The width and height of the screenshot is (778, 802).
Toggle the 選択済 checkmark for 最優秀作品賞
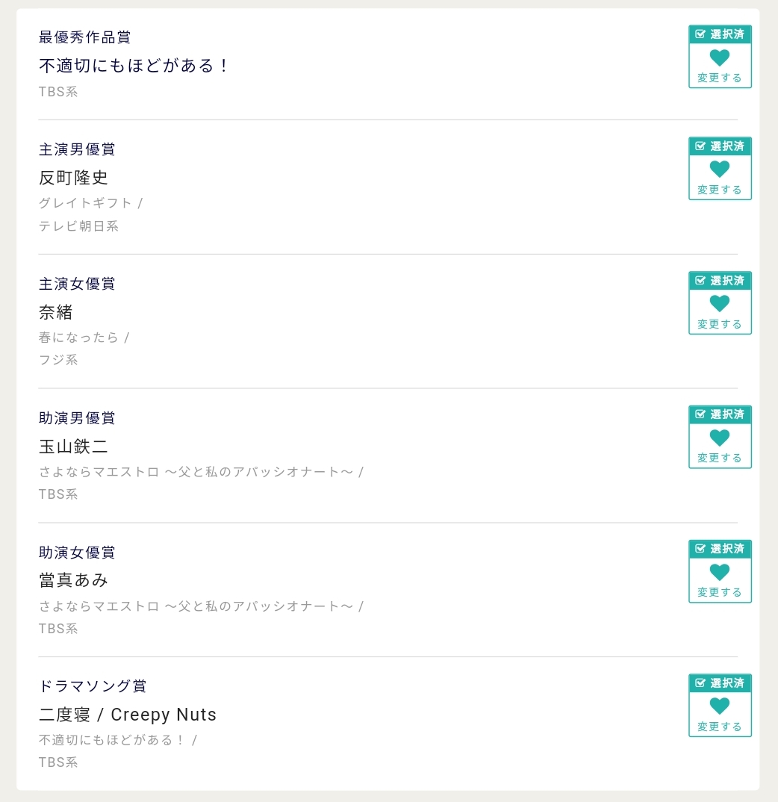click(x=700, y=34)
